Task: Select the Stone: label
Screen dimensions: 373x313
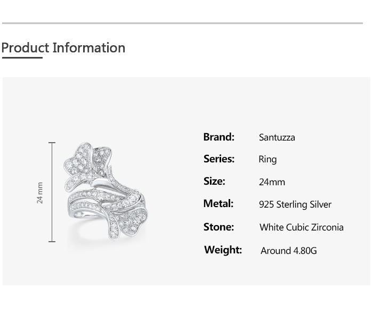Action: 218,227
